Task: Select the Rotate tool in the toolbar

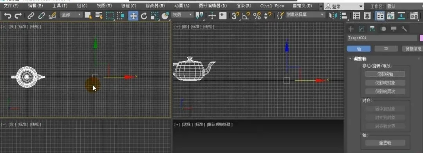Action: pos(144,16)
